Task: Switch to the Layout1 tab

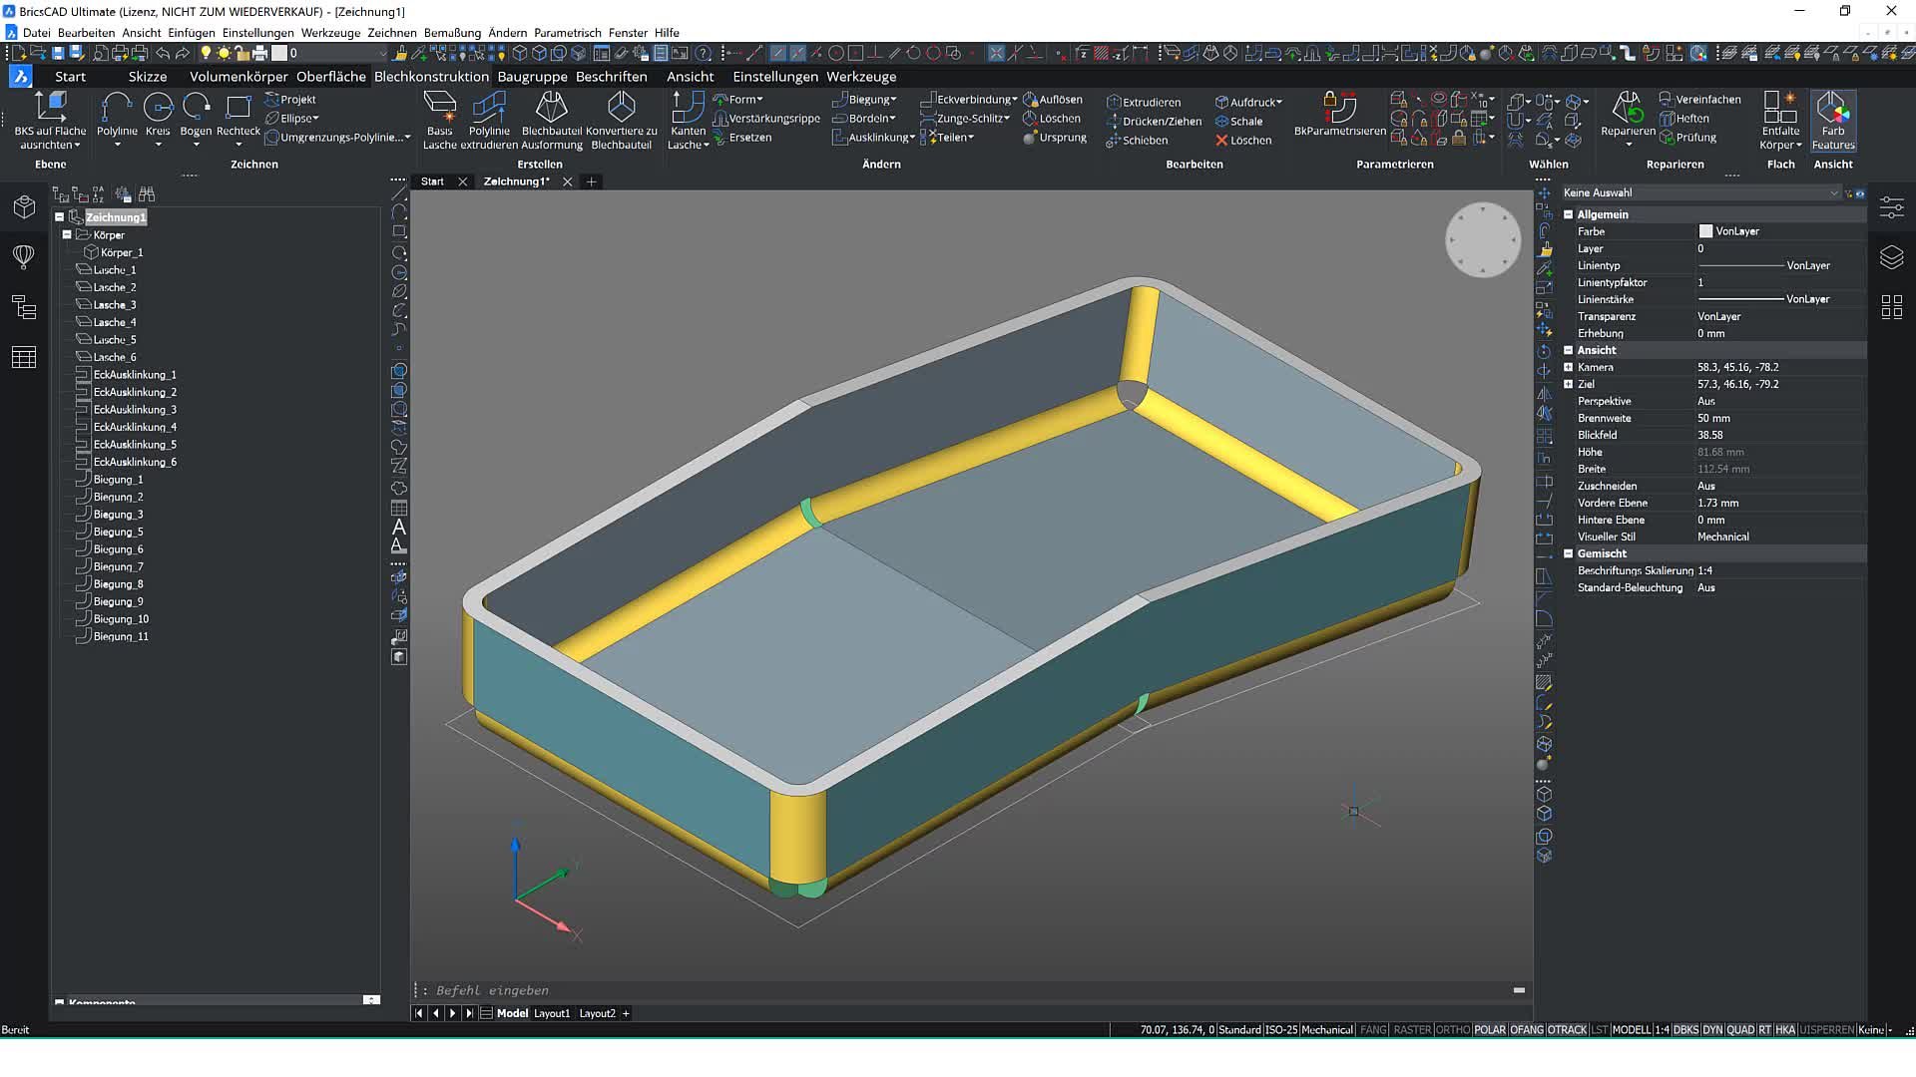Action: click(552, 1013)
